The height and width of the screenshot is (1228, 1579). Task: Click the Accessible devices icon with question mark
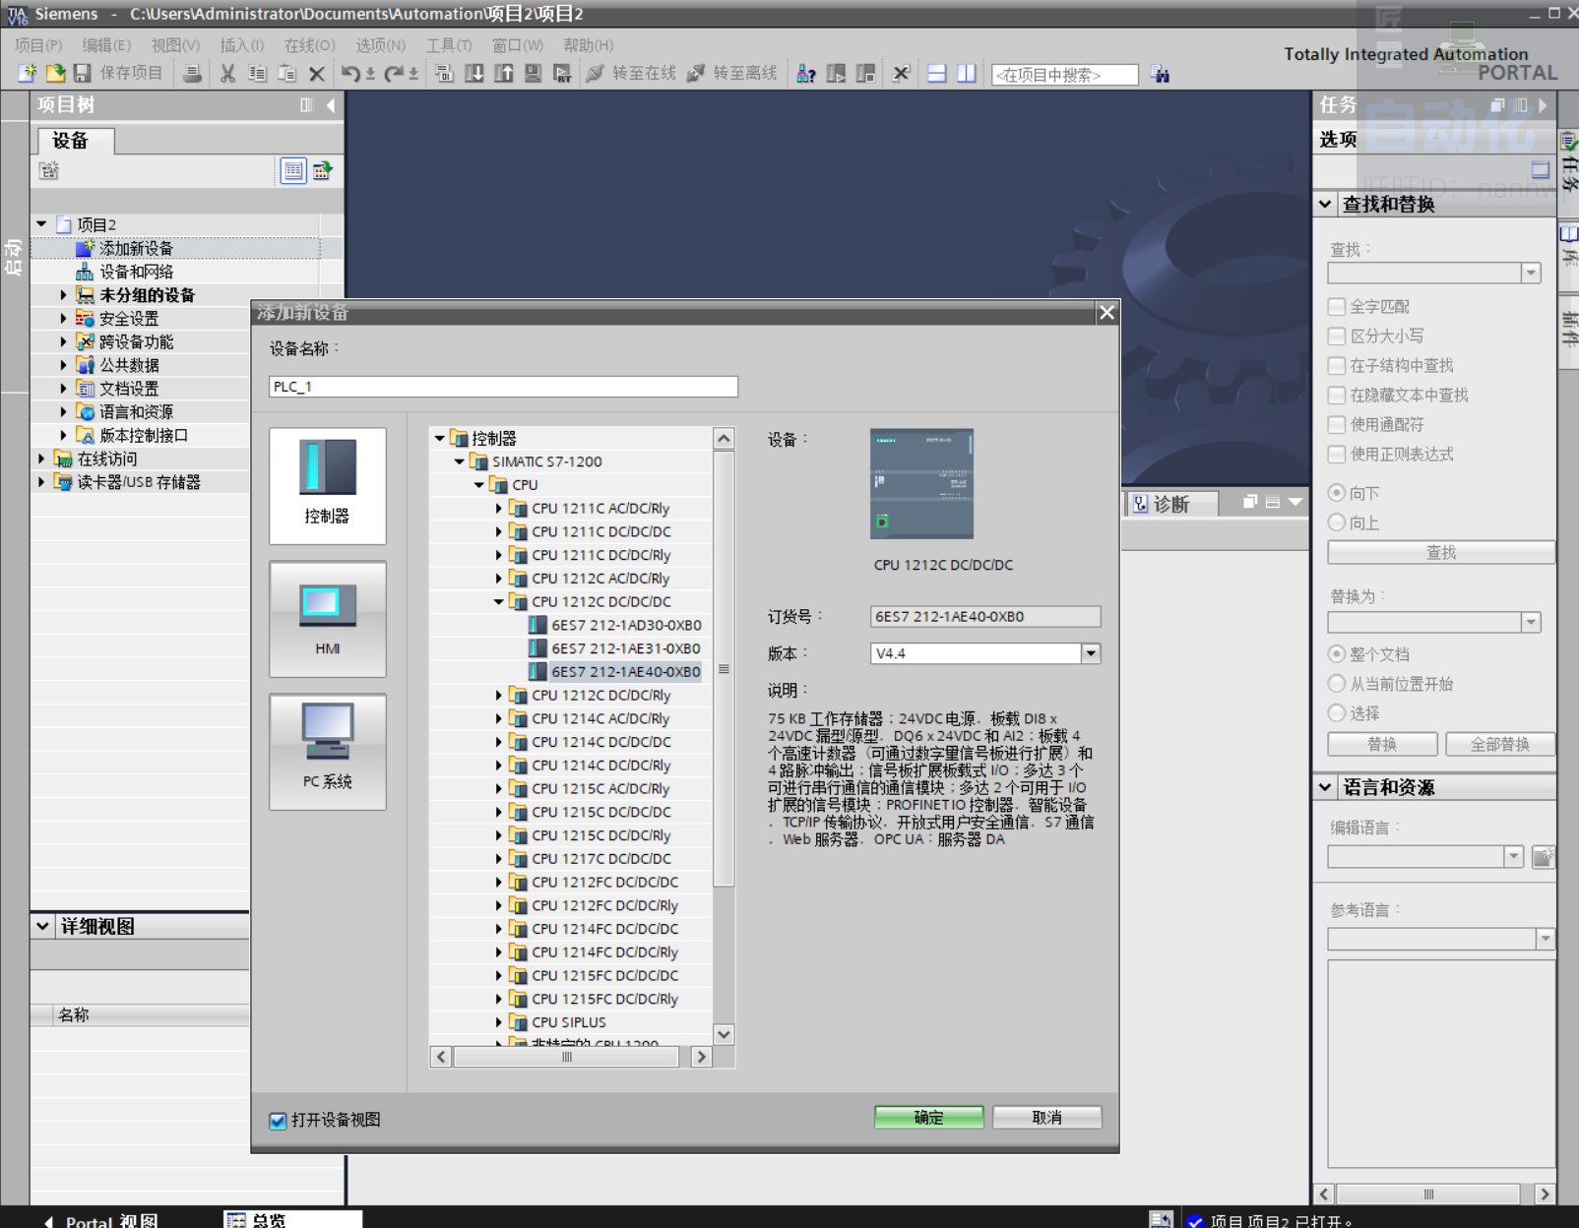(805, 73)
